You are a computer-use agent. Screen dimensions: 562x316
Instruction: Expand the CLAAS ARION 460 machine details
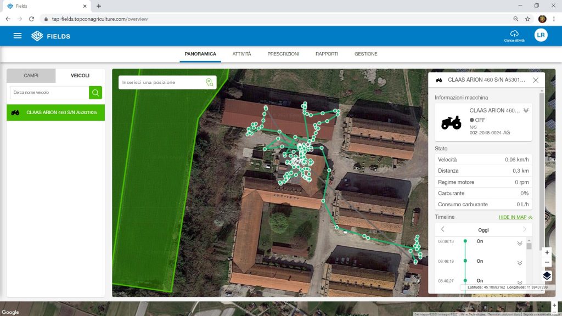[x=526, y=110]
